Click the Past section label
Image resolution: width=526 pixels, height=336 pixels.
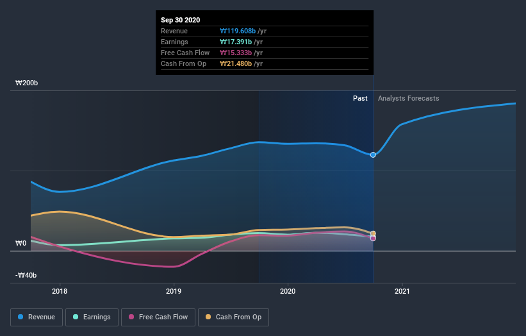pos(360,98)
